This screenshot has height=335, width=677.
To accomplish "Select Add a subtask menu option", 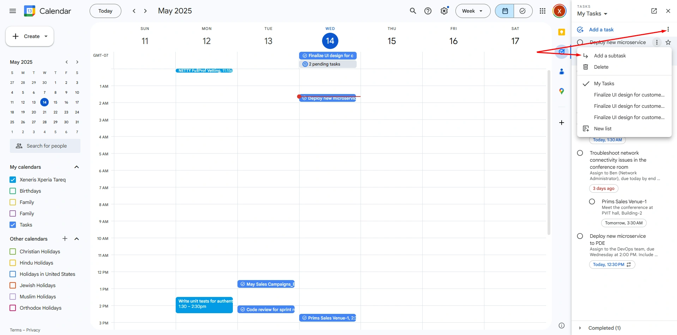I will (x=610, y=56).
